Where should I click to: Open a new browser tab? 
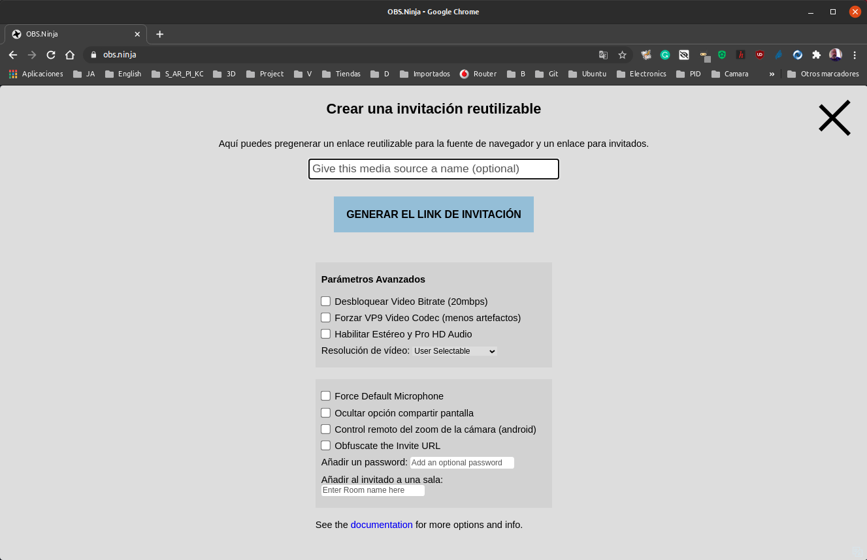[x=160, y=34]
